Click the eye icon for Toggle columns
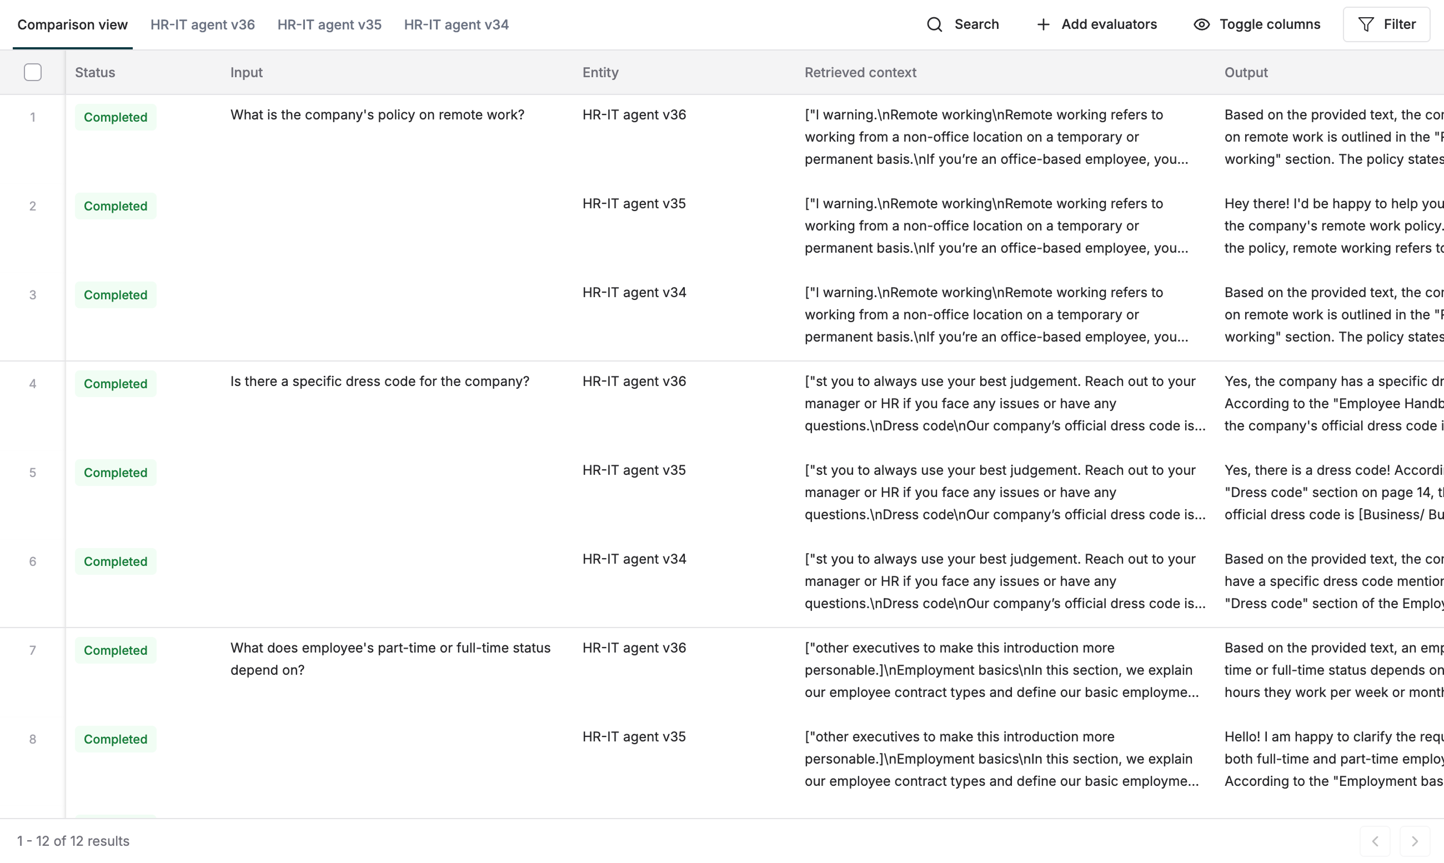Image resolution: width=1444 pixels, height=863 pixels. click(1201, 24)
